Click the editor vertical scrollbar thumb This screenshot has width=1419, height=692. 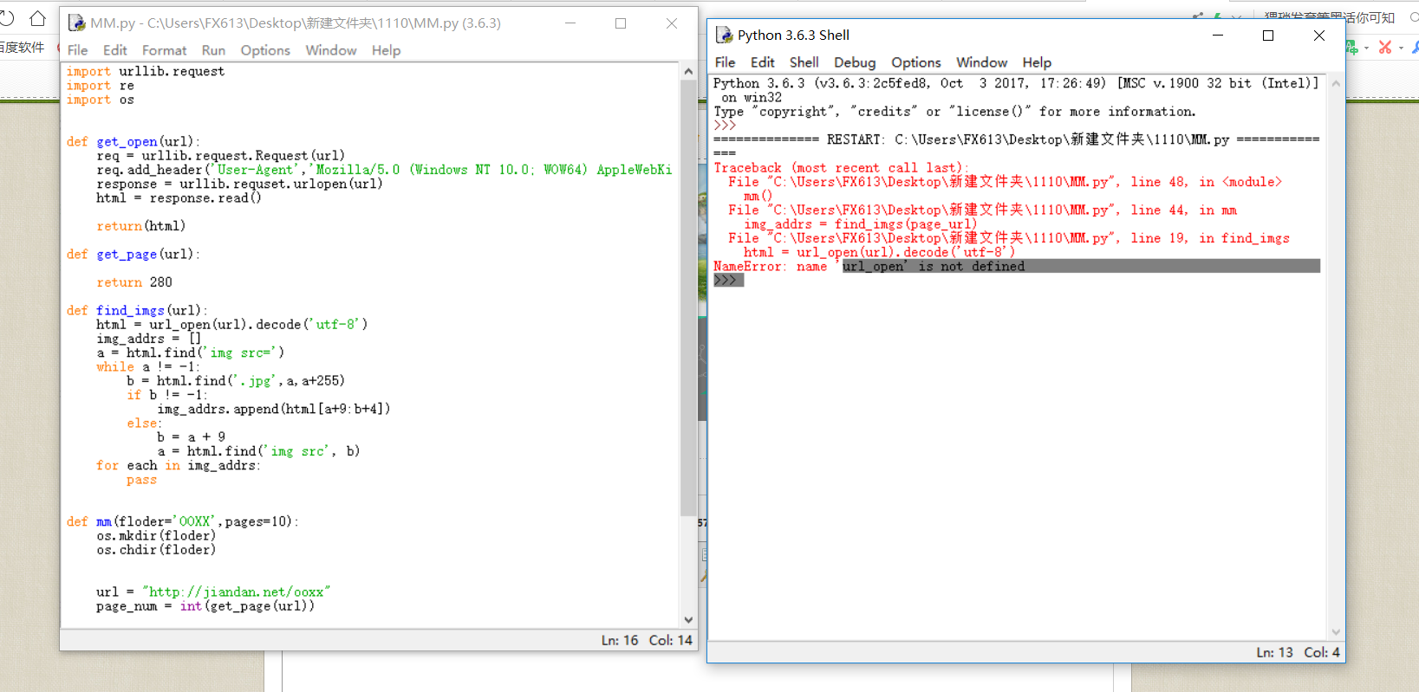688,294
